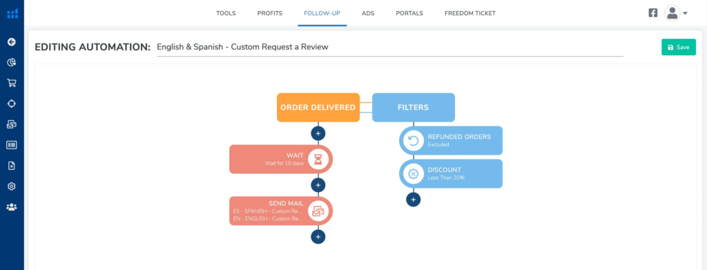Open the REFUNDED ORDERS filter node
Screen dimensions: 707x270
[451, 141]
